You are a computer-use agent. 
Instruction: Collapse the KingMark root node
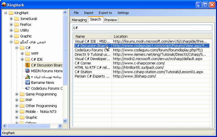[x=6, y=13]
